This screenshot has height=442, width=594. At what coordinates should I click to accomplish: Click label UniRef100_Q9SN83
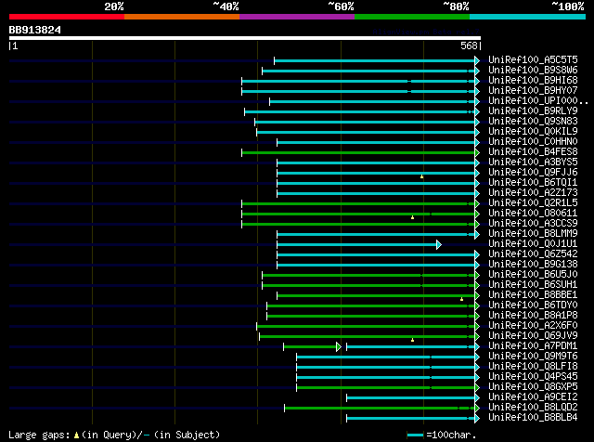533,122
